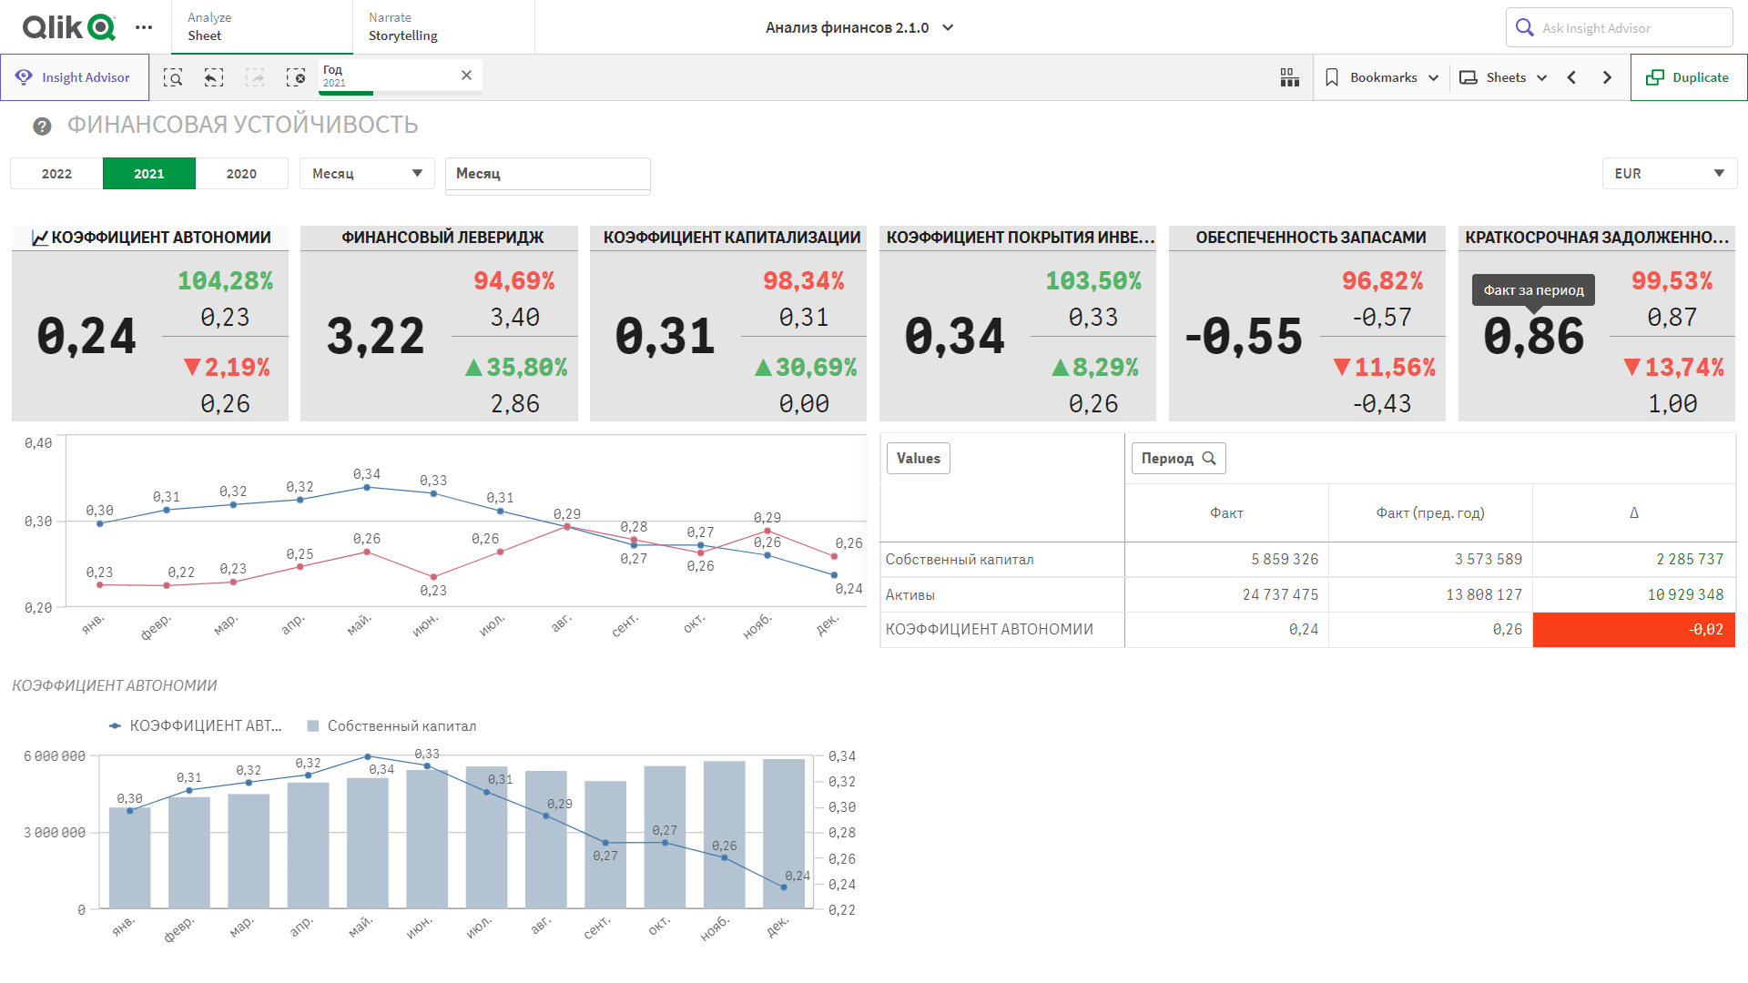
Task: Open the three-dot navigation menu
Action: coord(144,27)
